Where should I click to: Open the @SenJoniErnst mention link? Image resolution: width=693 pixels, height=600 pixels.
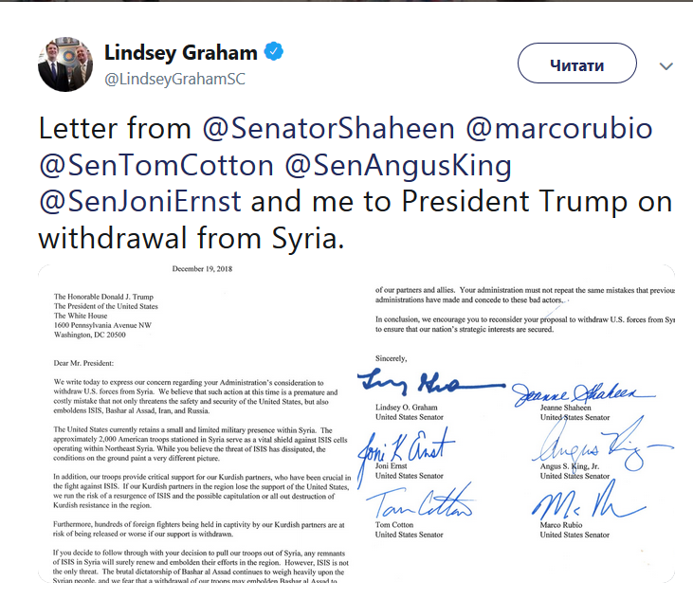pyautogui.click(x=141, y=202)
